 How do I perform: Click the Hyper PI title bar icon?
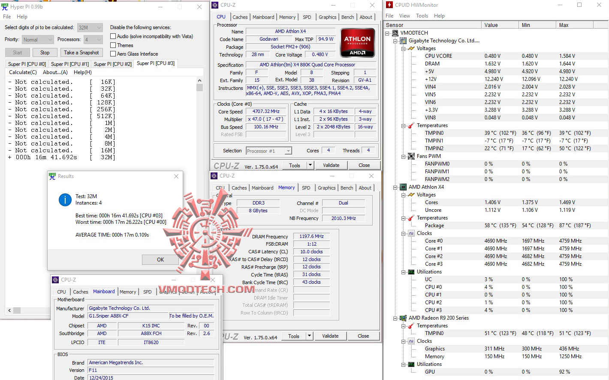[5, 6]
